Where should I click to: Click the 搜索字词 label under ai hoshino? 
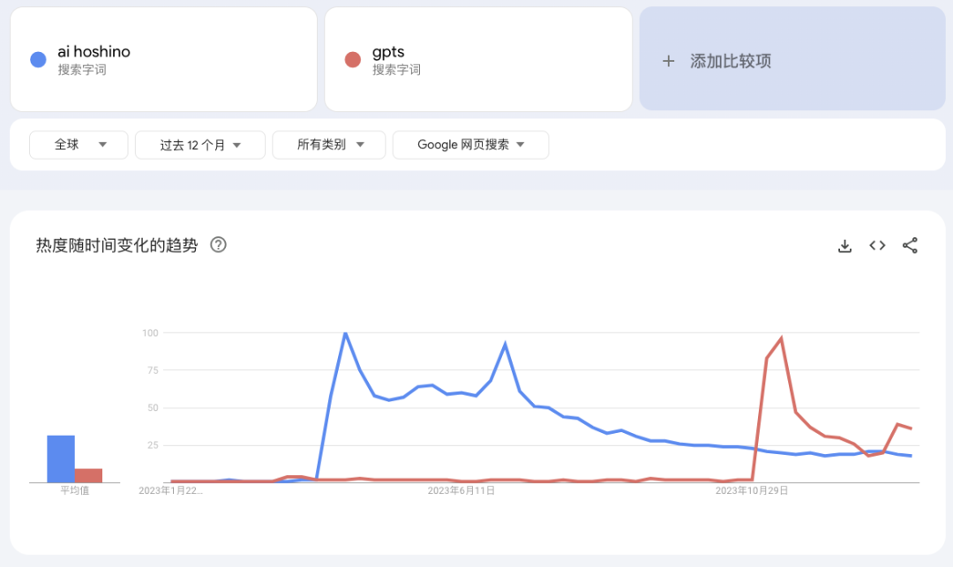coord(82,70)
